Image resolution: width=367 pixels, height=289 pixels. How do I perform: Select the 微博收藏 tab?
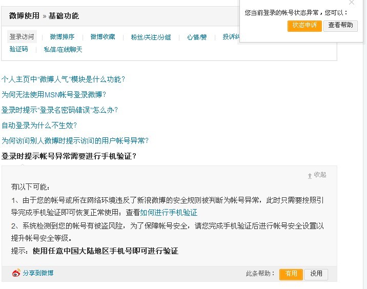coord(103,37)
